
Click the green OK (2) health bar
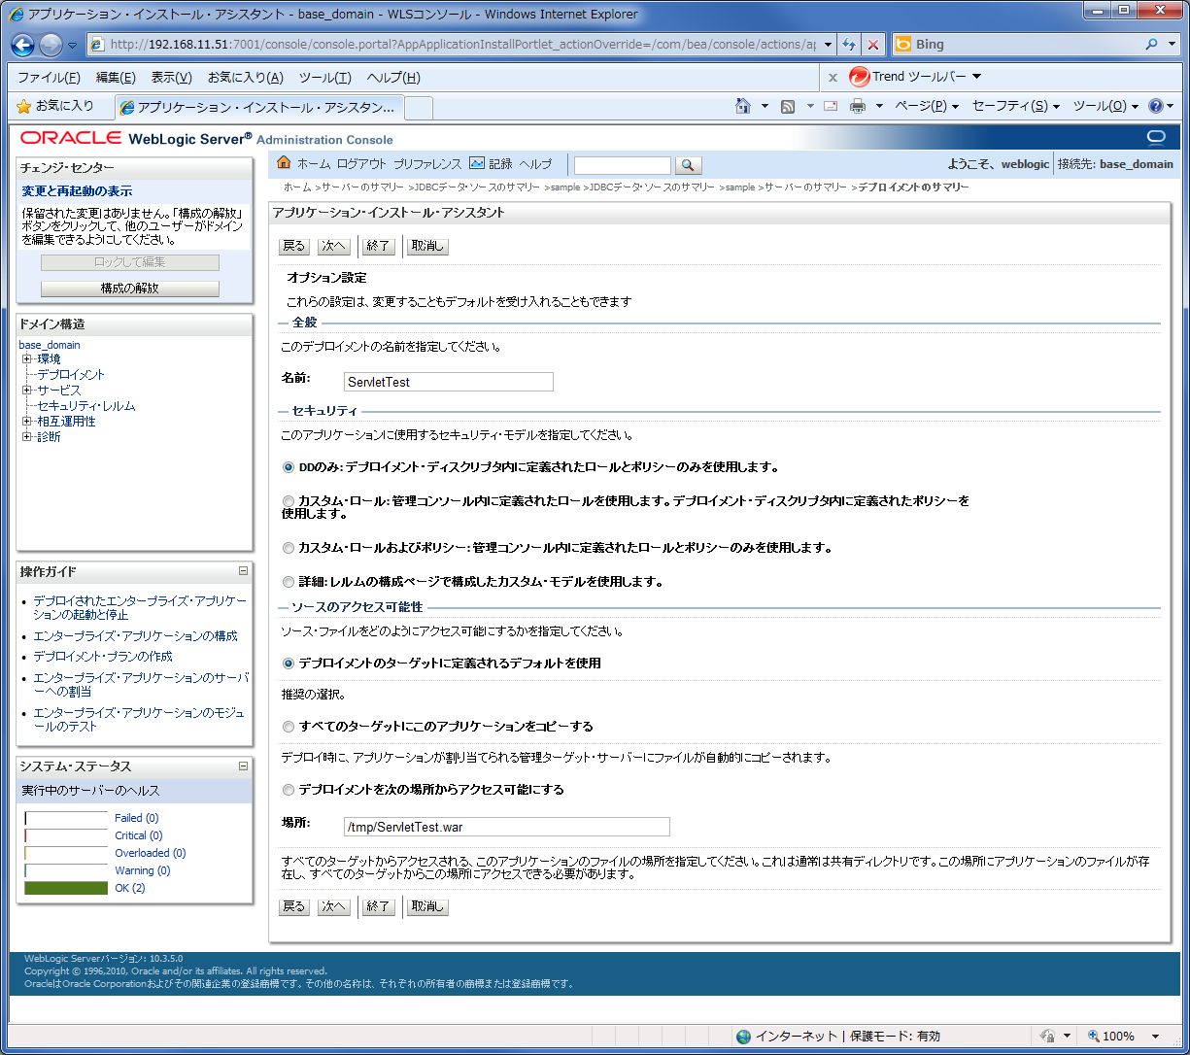point(66,888)
